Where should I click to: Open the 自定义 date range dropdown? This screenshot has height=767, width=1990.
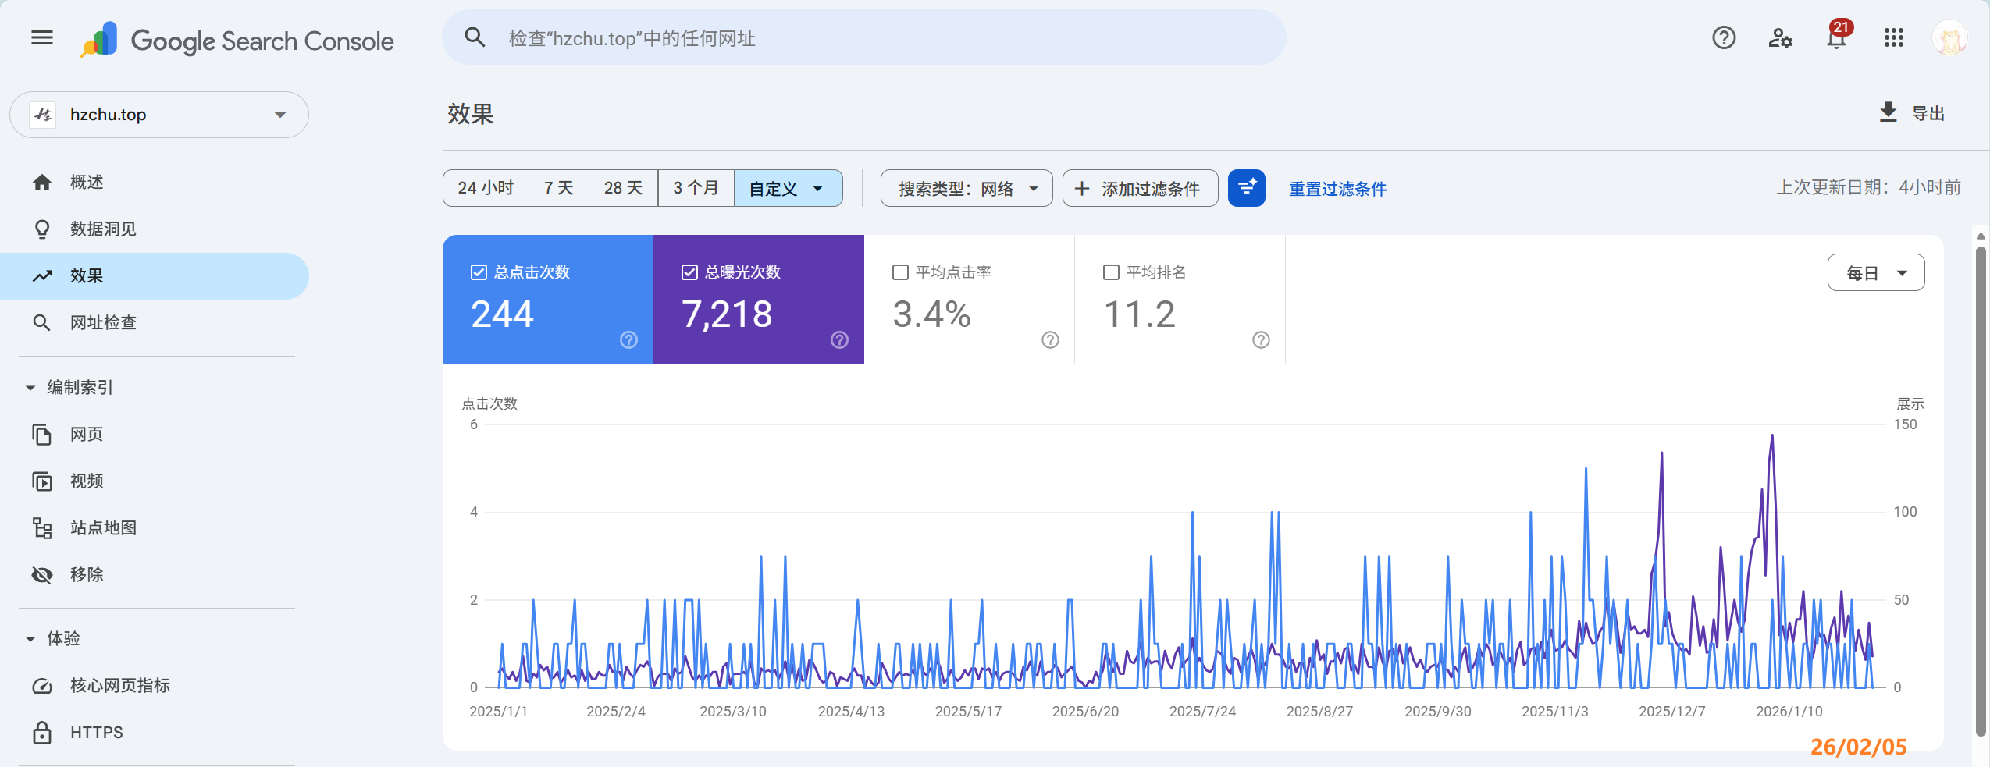tap(788, 188)
